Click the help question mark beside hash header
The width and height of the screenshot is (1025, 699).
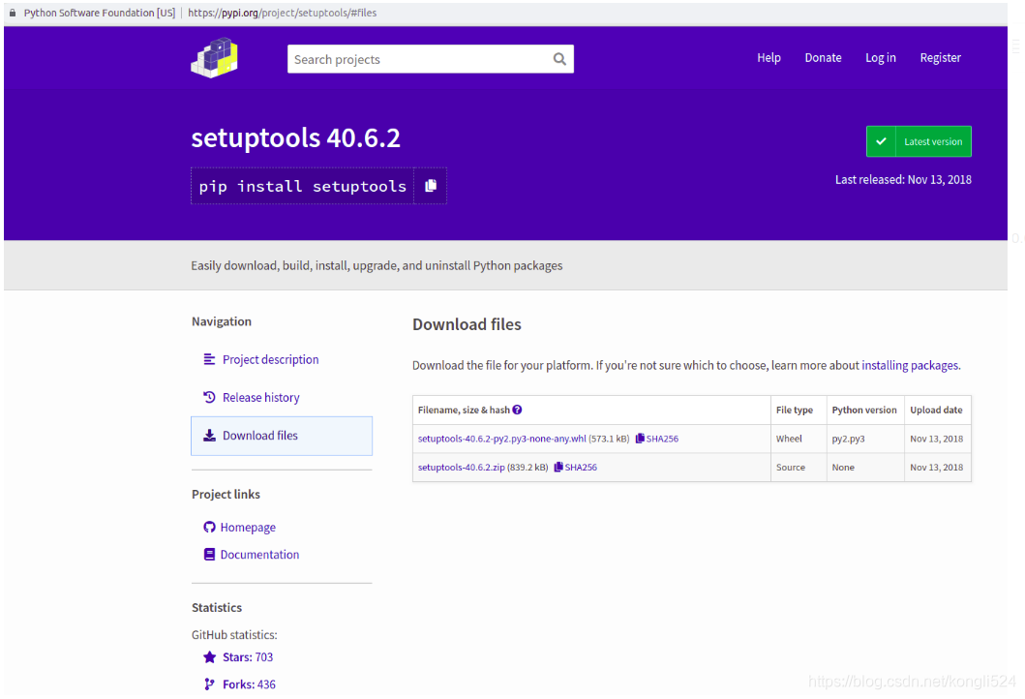point(517,410)
